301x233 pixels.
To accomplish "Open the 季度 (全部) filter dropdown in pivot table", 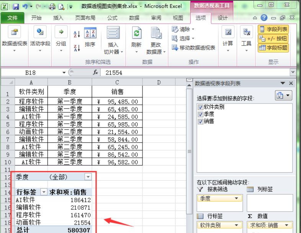I will 88,177.
